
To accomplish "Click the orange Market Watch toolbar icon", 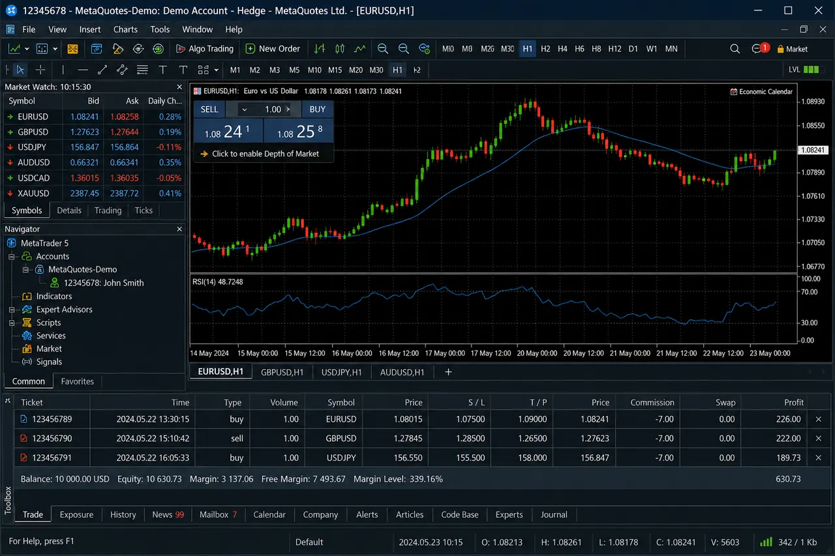I will [72, 49].
